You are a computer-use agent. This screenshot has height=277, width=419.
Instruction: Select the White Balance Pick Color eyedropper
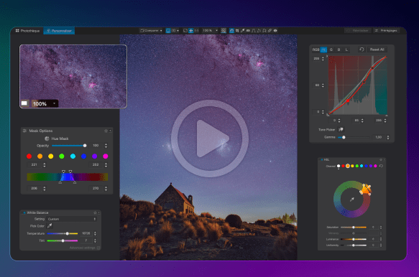(x=50, y=226)
